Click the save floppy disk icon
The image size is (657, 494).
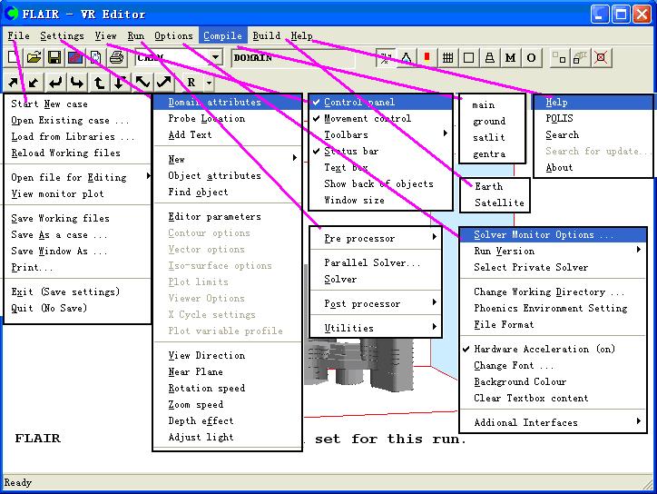tap(54, 58)
